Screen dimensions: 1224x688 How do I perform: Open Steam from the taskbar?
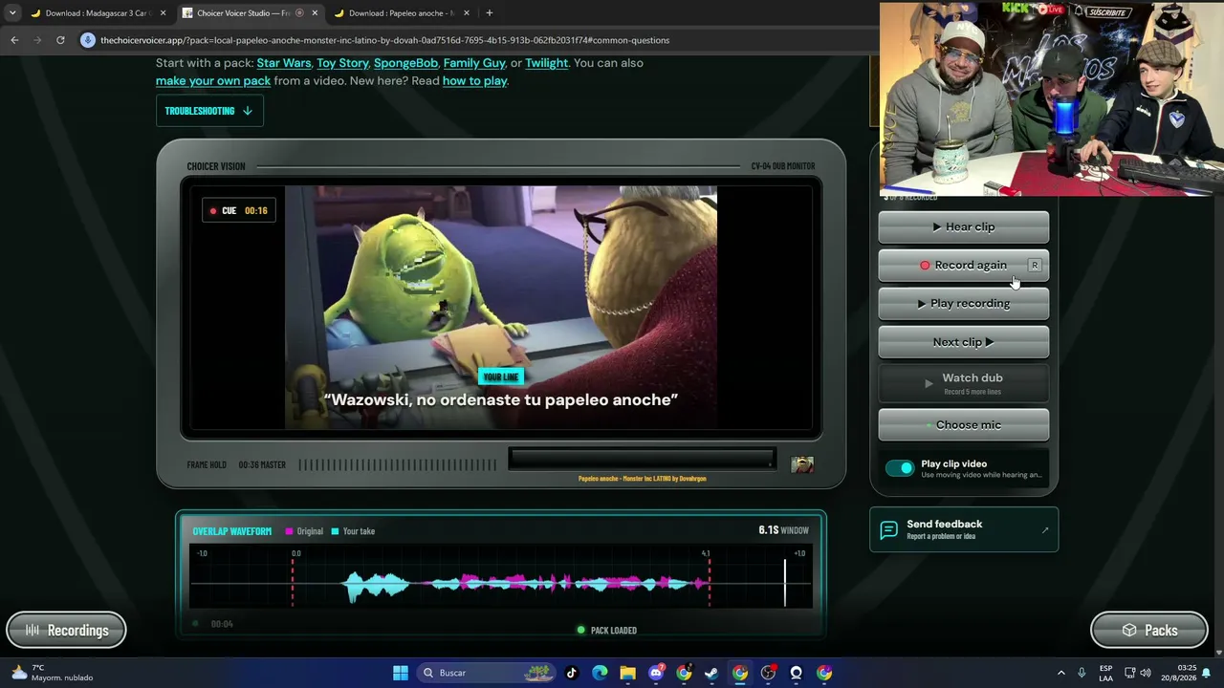(711, 673)
